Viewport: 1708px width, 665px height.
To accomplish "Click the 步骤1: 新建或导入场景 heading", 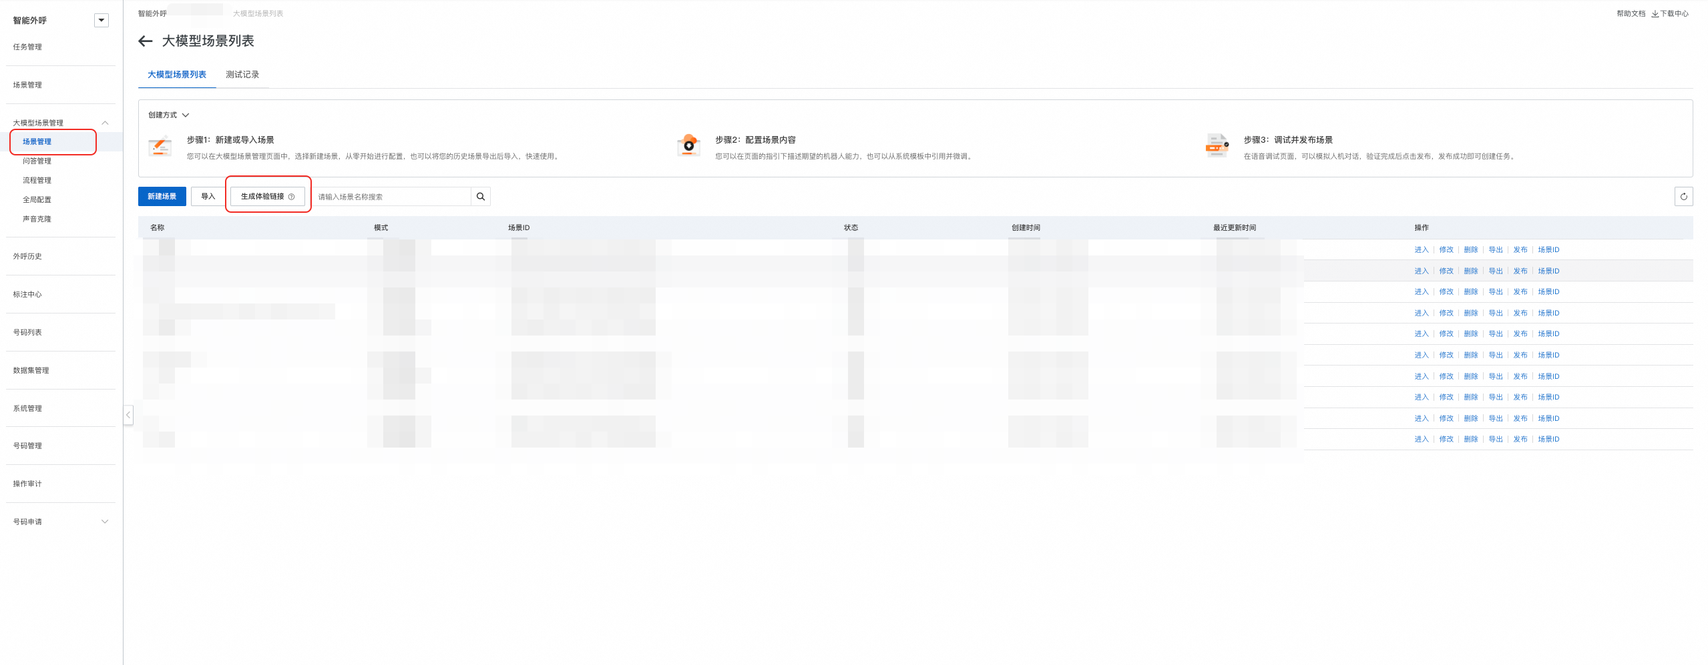I will click(230, 140).
